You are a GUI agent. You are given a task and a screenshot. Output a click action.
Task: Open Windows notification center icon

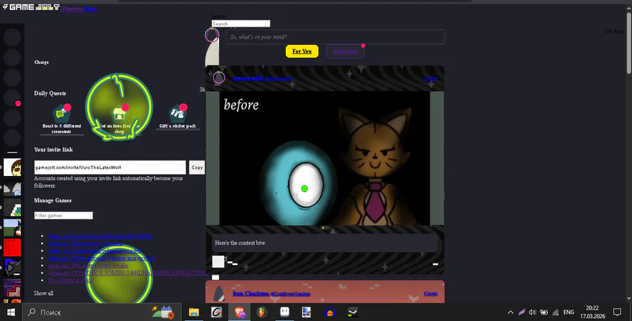pos(617,312)
